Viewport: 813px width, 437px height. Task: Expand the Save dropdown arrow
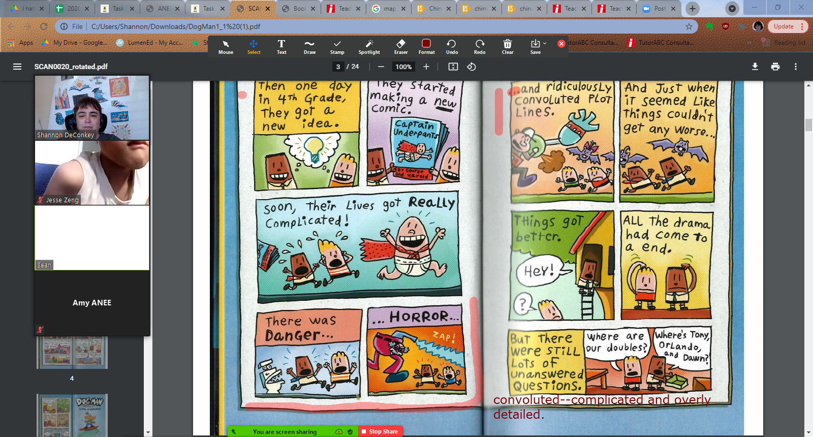[x=545, y=44]
